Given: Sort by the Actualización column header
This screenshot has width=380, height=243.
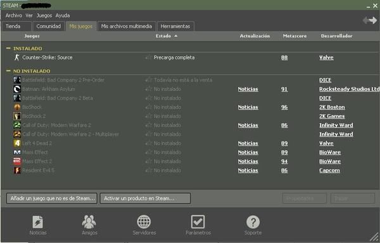Looking at the screenshot, I should click(x=255, y=36).
